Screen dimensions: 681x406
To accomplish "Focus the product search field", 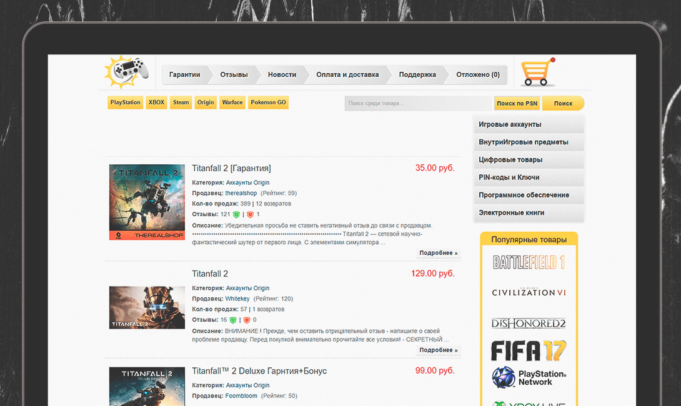I will (419, 103).
